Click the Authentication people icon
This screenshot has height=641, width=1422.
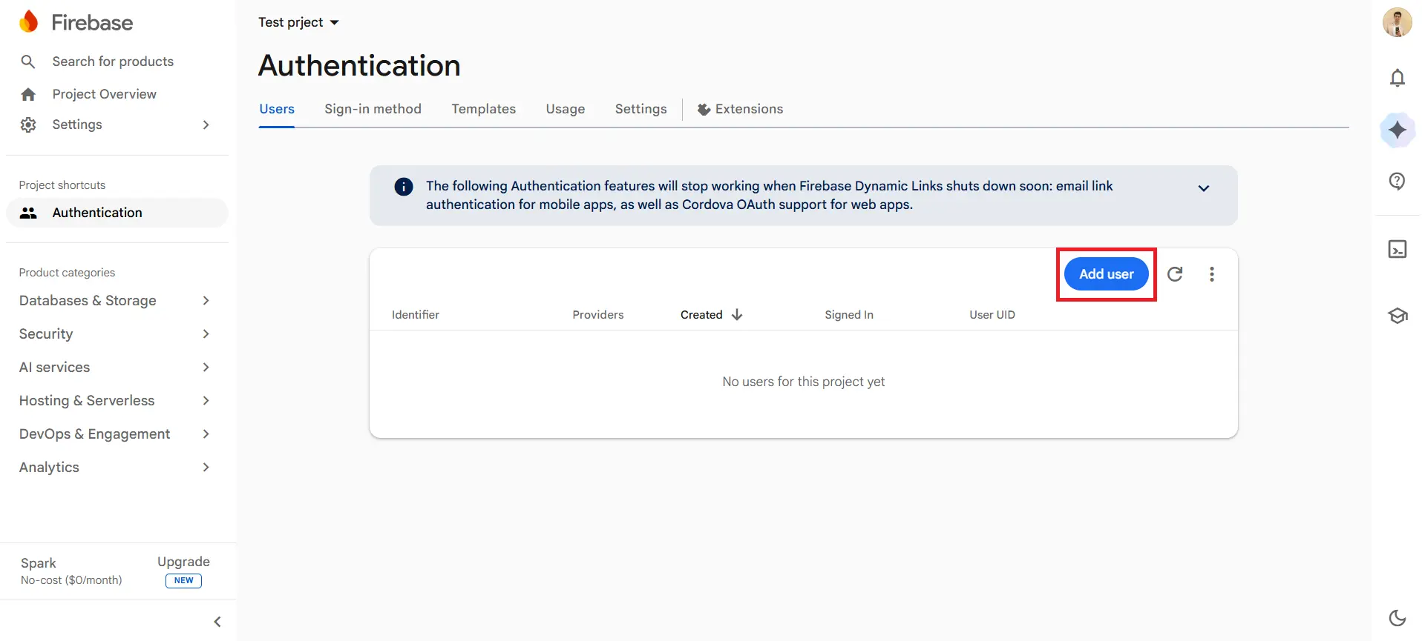pyautogui.click(x=28, y=213)
